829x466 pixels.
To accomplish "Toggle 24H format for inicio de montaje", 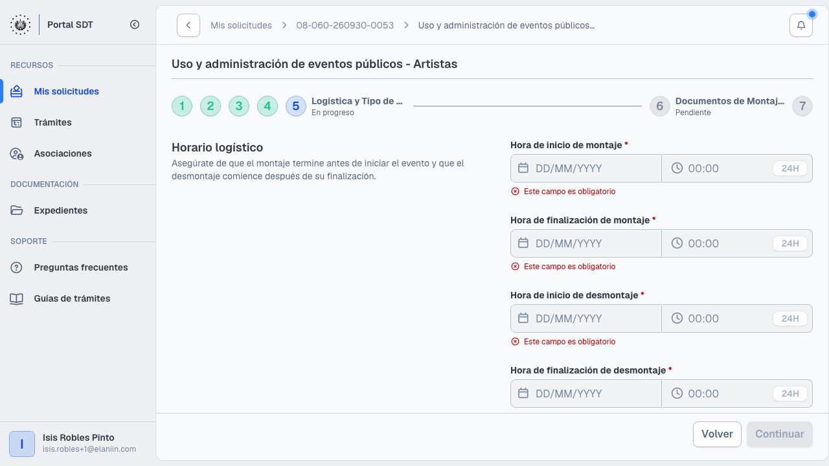I will point(790,168).
